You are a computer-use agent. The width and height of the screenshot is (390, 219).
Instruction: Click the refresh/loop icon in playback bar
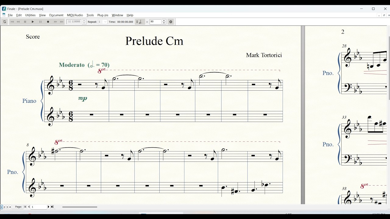[x=5, y=22]
